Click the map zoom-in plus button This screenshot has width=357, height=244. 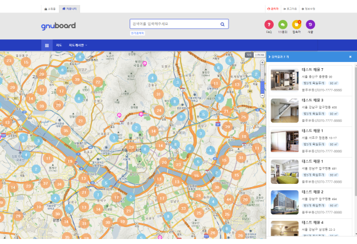pos(262,62)
